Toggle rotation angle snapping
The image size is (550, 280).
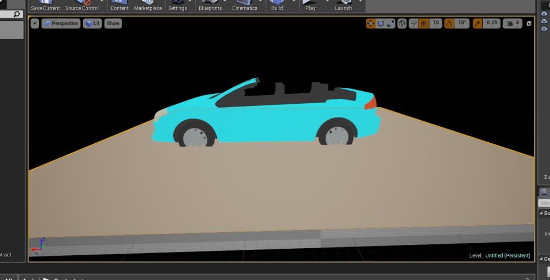tap(449, 24)
